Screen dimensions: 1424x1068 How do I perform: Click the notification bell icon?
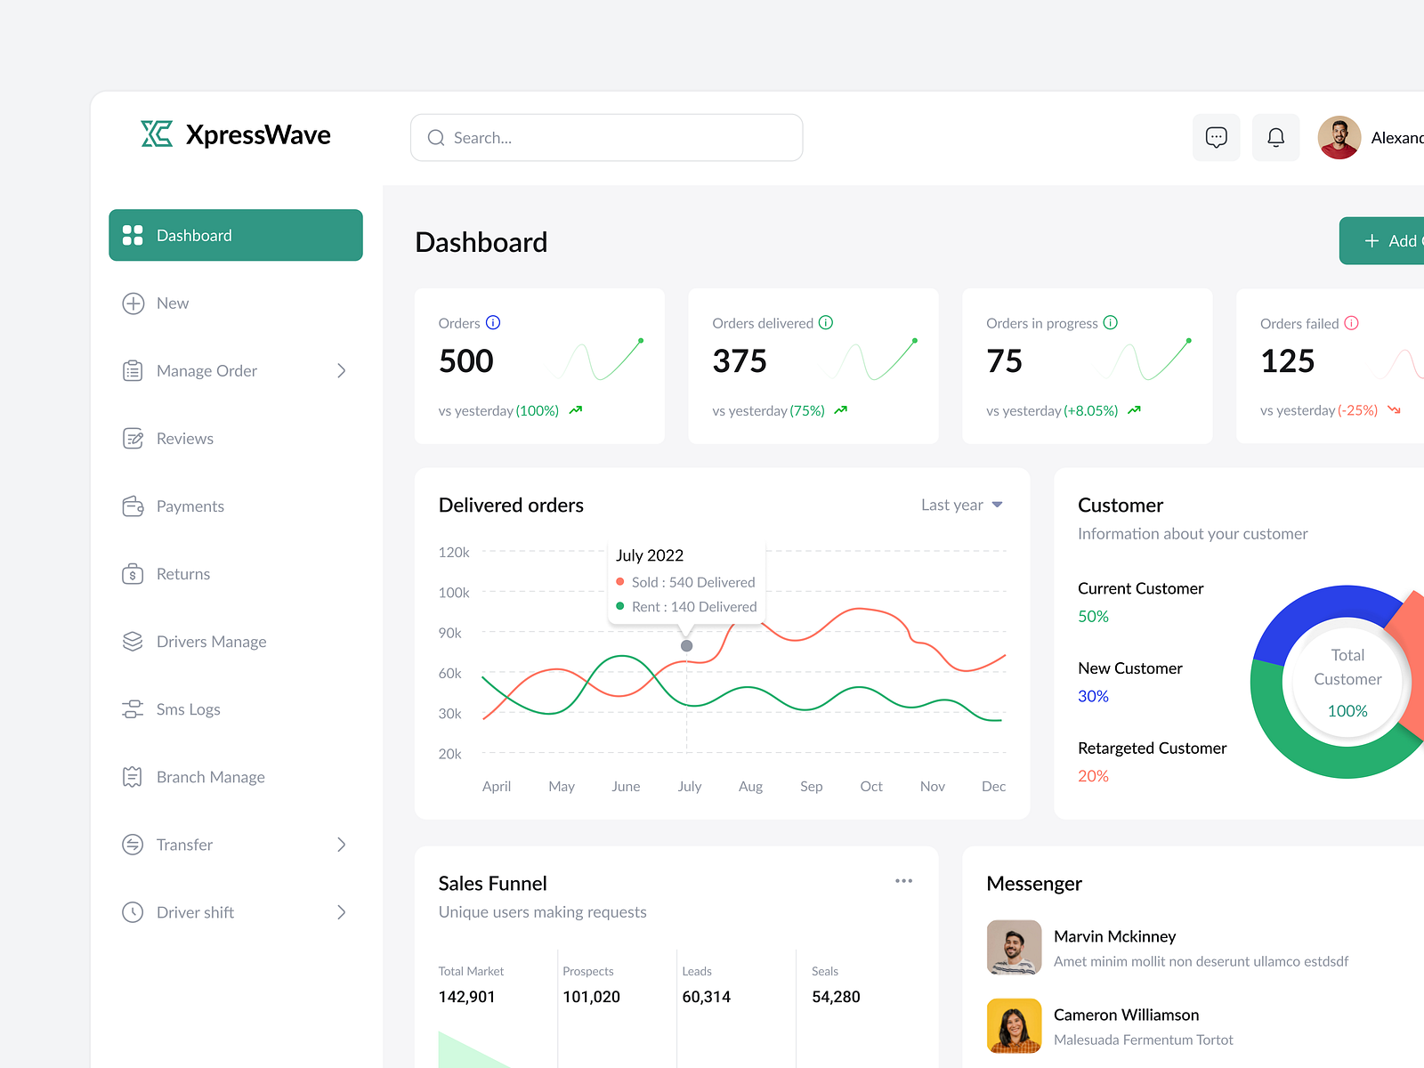(x=1275, y=137)
